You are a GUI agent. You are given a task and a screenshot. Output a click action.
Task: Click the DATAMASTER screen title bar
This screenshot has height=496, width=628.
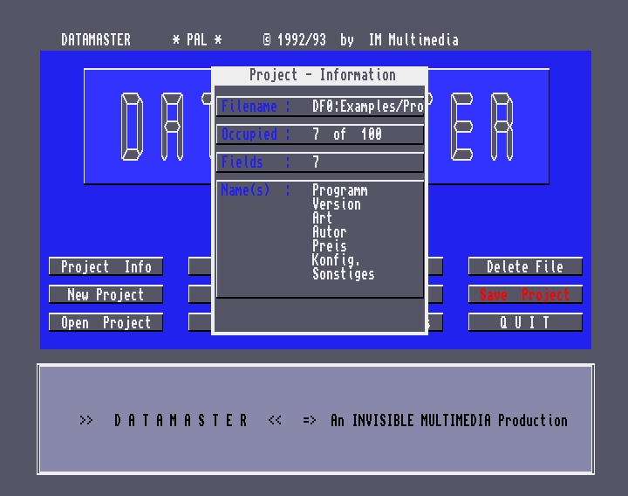262,40
